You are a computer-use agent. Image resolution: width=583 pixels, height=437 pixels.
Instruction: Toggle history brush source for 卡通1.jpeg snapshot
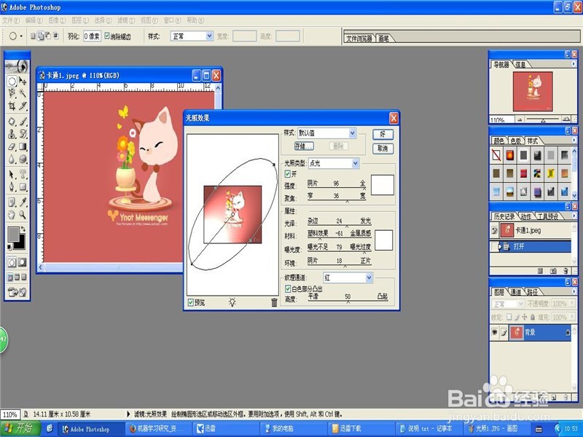coord(494,230)
